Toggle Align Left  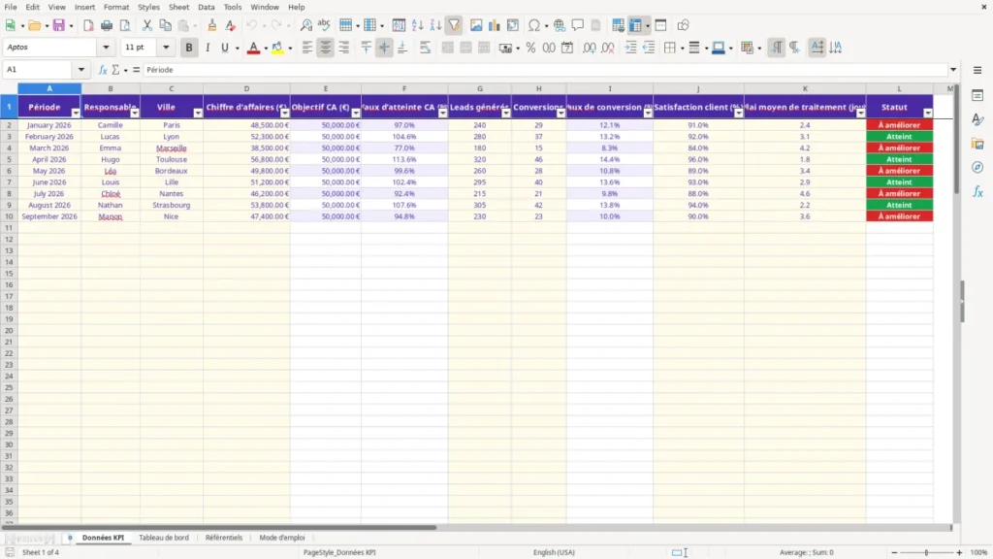click(x=307, y=48)
